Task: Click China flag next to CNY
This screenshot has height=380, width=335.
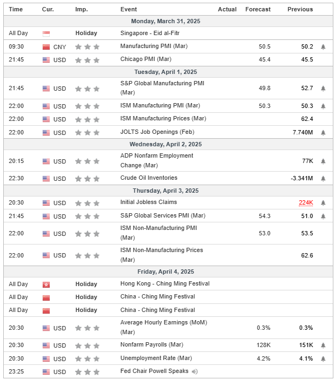Action: coord(46,47)
